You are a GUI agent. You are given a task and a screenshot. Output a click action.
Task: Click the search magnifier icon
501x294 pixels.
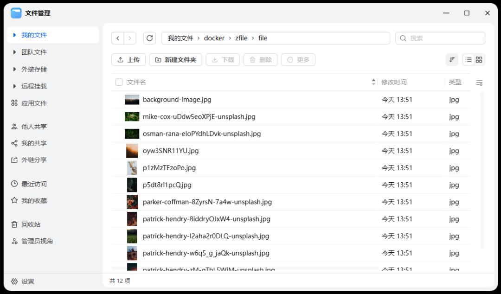click(403, 38)
